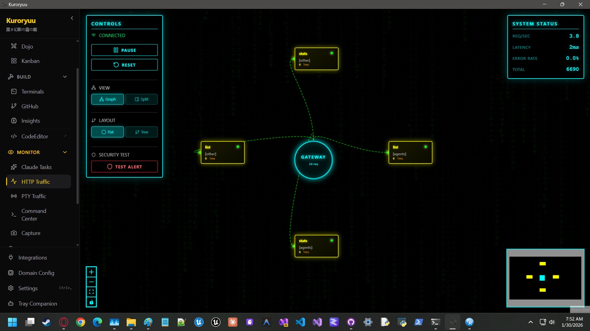Collapse the BUILD section
Screen dimensions: 590x331
click(65, 77)
